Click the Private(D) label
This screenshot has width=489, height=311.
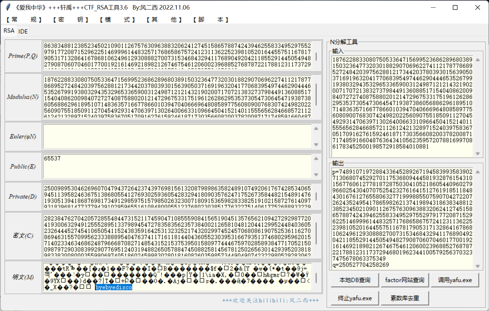[x=23, y=197]
